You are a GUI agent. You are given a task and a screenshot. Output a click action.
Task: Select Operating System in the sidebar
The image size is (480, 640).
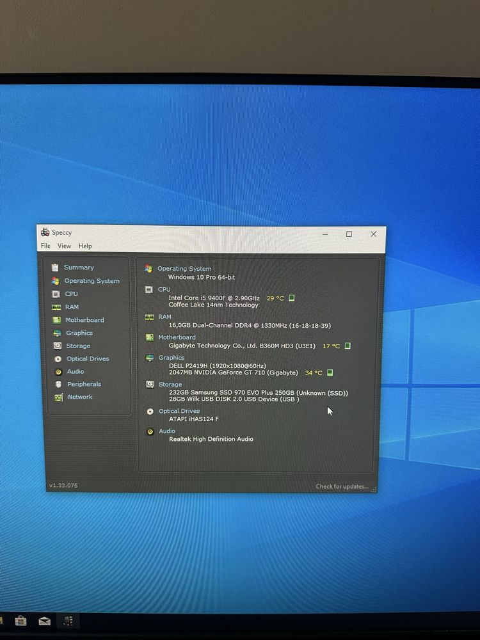tap(92, 281)
